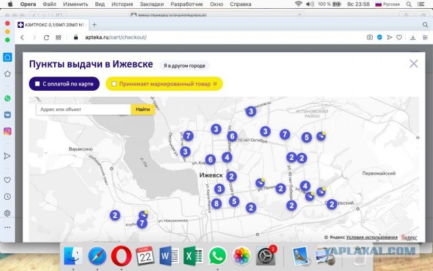433x271 pixels.
Task: Open System Preferences from the Dock
Action: pyautogui.click(x=265, y=256)
